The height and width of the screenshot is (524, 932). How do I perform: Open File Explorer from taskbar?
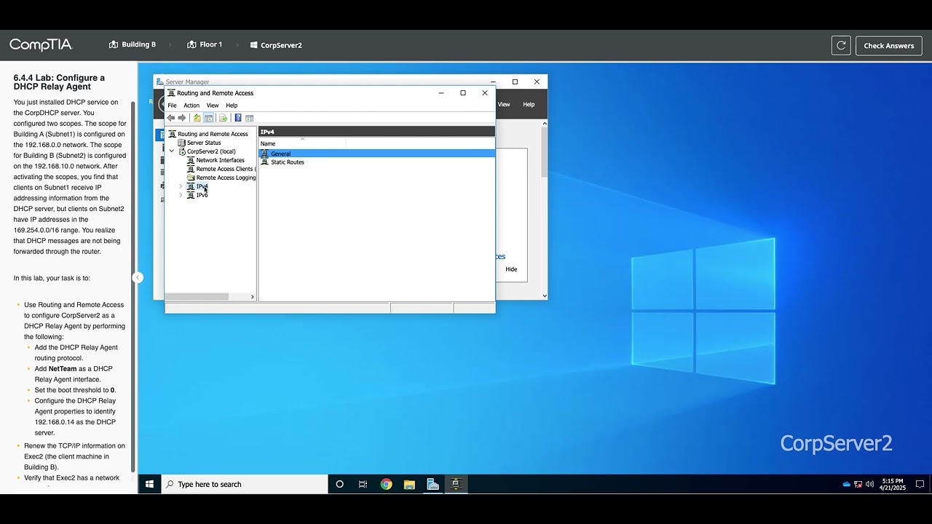pos(409,484)
